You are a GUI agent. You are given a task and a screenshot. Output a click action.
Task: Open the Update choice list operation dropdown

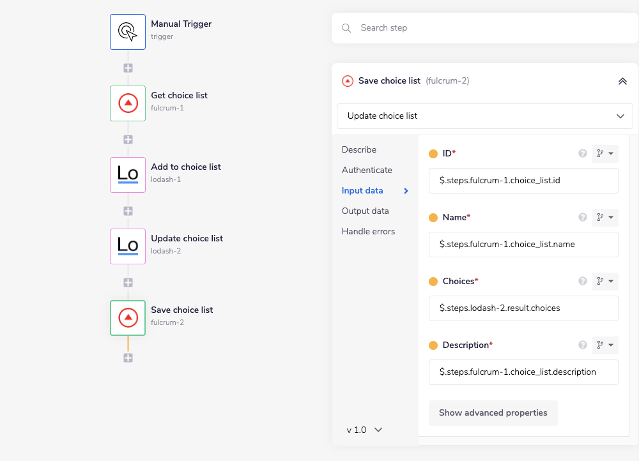coord(484,116)
